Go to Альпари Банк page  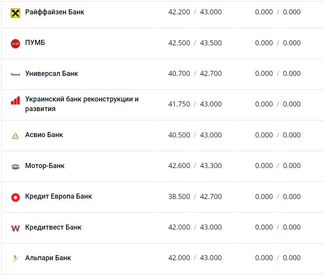click(x=48, y=258)
